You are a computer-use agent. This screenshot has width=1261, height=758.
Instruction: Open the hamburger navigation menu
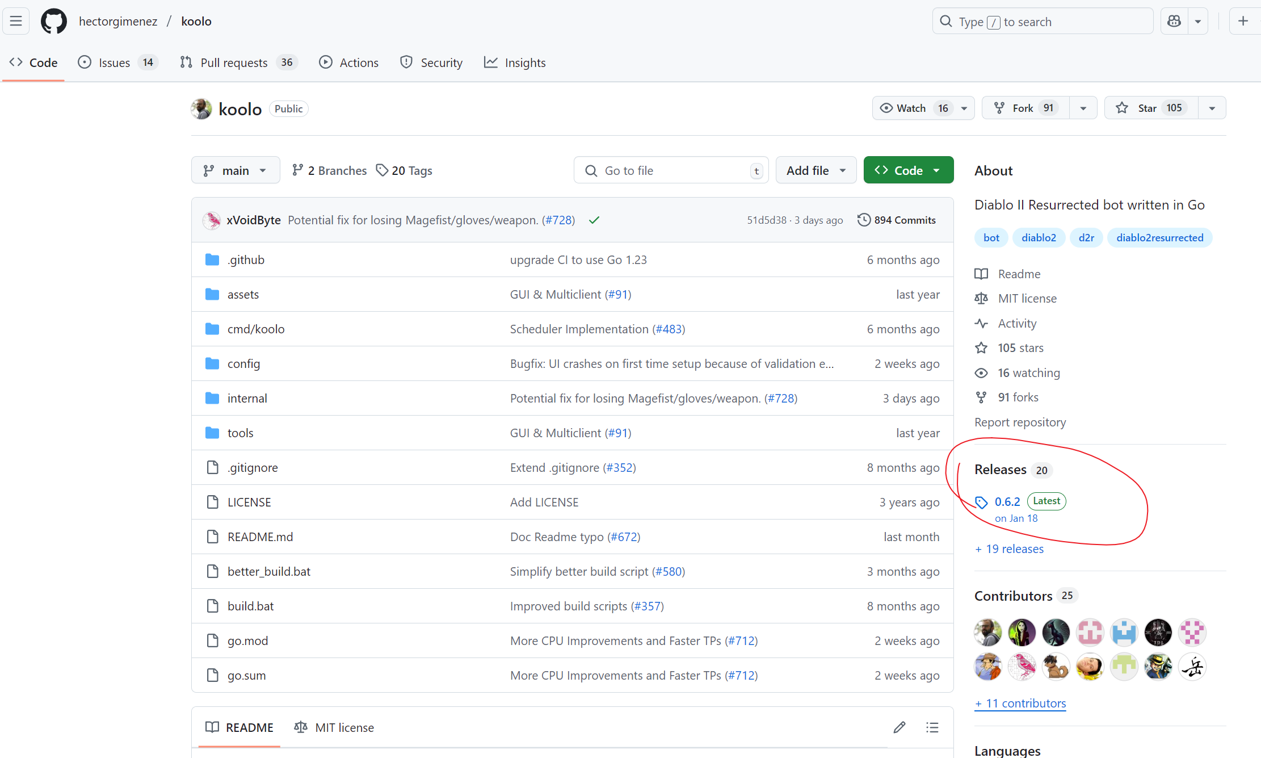coord(16,21)
